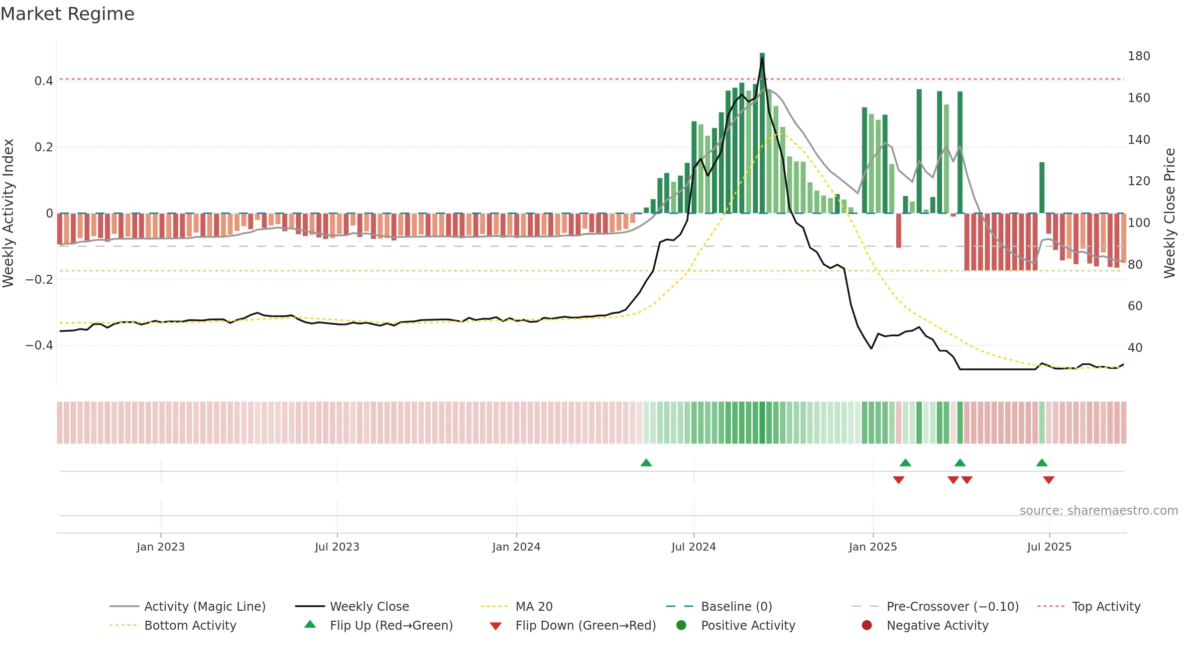Image resolution: width=1195 pixels, height=672 pixels.
Task: Click the Jan 2024 axis label
Action: (516, 547)
